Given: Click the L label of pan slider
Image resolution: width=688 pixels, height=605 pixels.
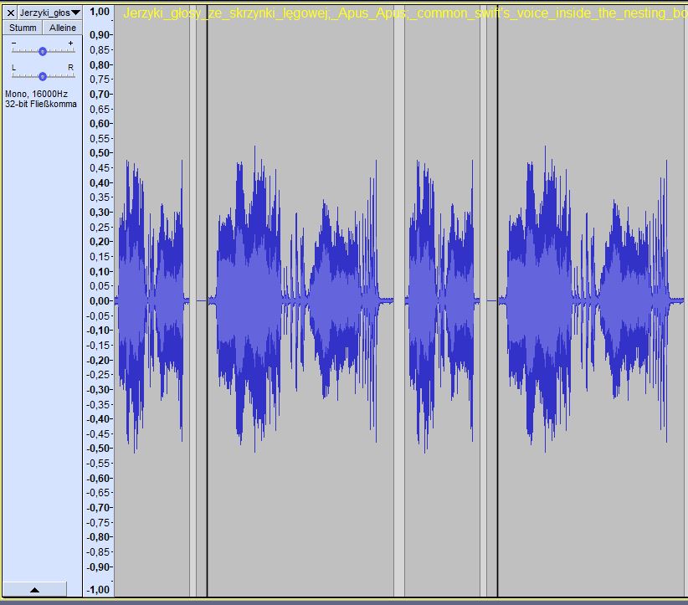Looking at the screenshot, I should click(x=13, y=67).
